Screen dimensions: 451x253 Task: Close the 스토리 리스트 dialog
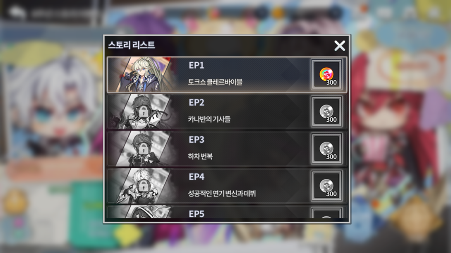click(340, 46)
